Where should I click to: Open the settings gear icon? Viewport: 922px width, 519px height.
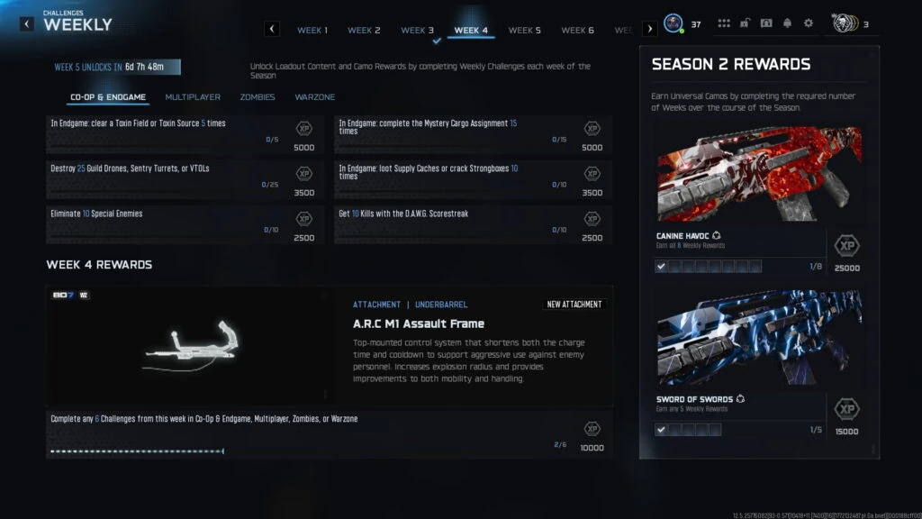809,23
